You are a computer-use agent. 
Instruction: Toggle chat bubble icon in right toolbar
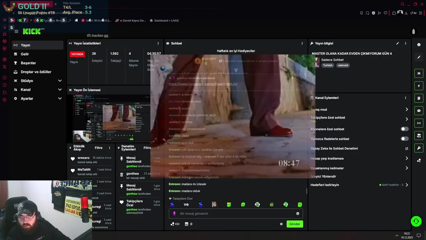419,111
